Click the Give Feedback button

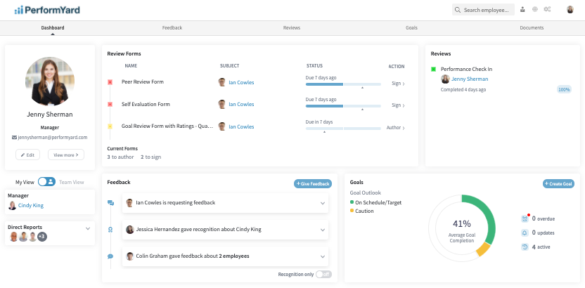[x=313, y=183]
